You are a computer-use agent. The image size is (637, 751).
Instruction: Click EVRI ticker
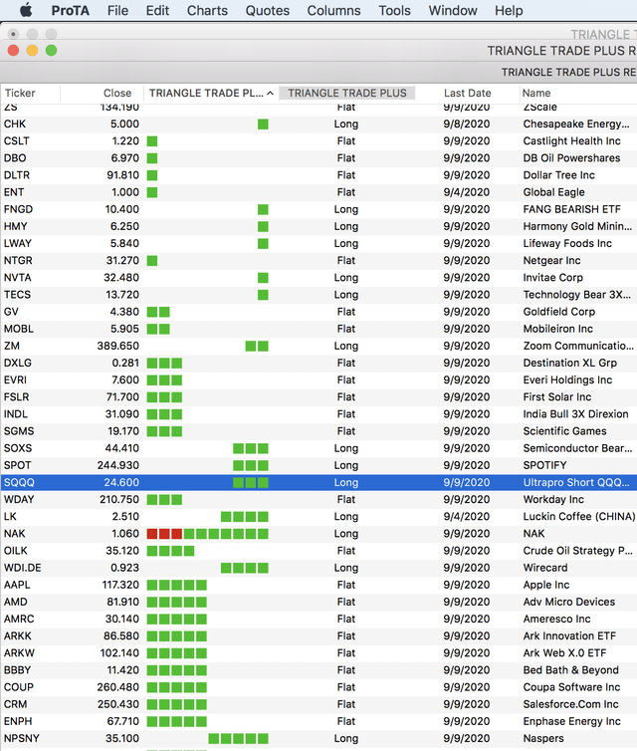click(x=15, y=380)
